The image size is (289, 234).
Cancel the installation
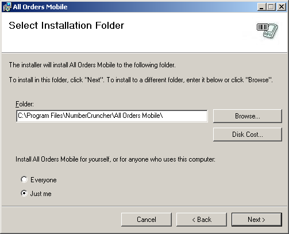pyautogui.click(x=147, y=220)
